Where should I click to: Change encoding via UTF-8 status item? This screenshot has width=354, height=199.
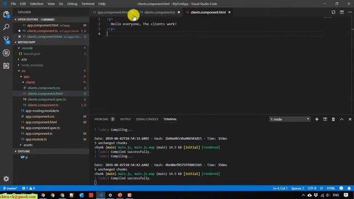(x=312, y=188)
